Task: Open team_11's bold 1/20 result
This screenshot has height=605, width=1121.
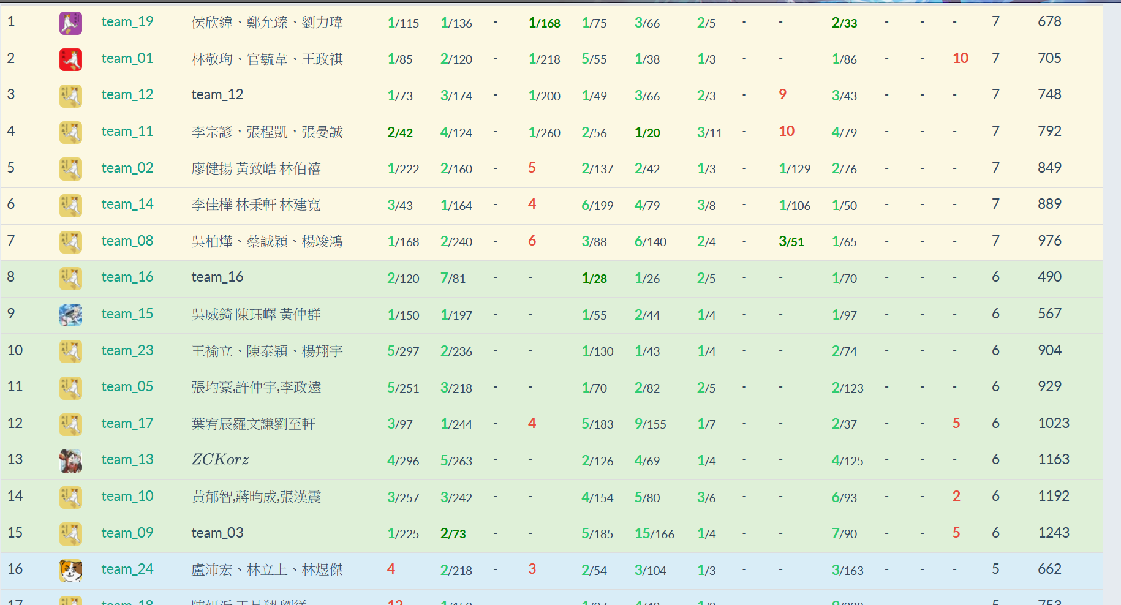Action: click(x=647, y=133)
